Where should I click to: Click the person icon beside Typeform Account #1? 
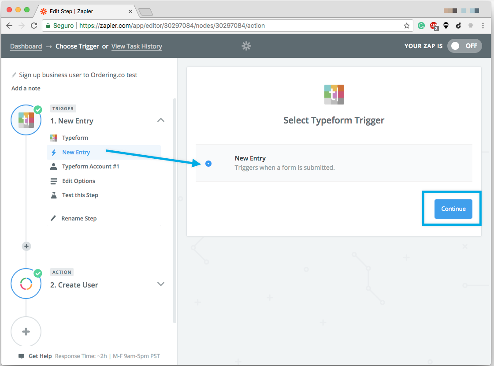click(x=54, y=166)
